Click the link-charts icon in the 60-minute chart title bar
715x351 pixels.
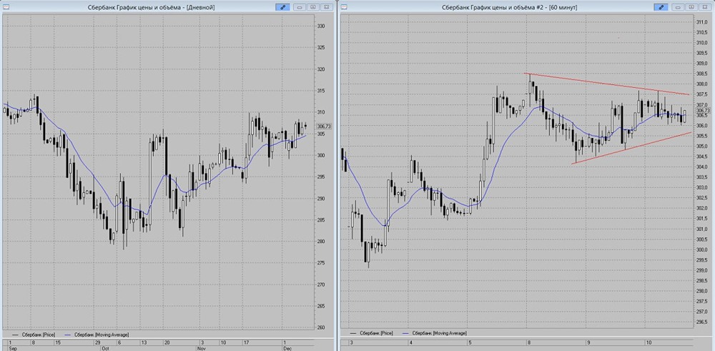(660, 7)
